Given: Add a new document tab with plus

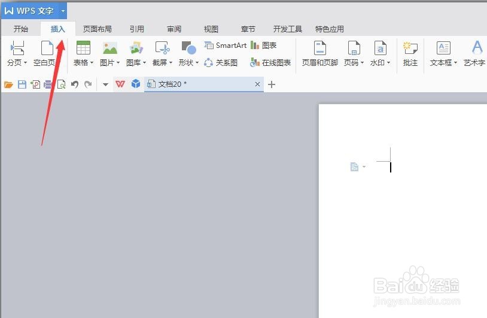Looking at the screenshot, I should 272,84.
